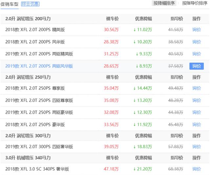This screenshot has height=175, width=210.
Task: Click the 14.44万 discount amount
Action: [143, 88]
